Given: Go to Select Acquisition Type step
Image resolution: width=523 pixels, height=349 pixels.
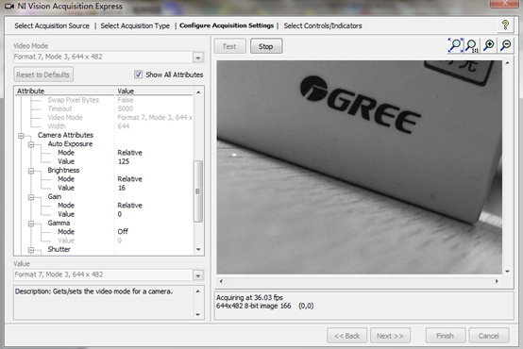Looking at the screenshot, I should click(x=135, y=25).
